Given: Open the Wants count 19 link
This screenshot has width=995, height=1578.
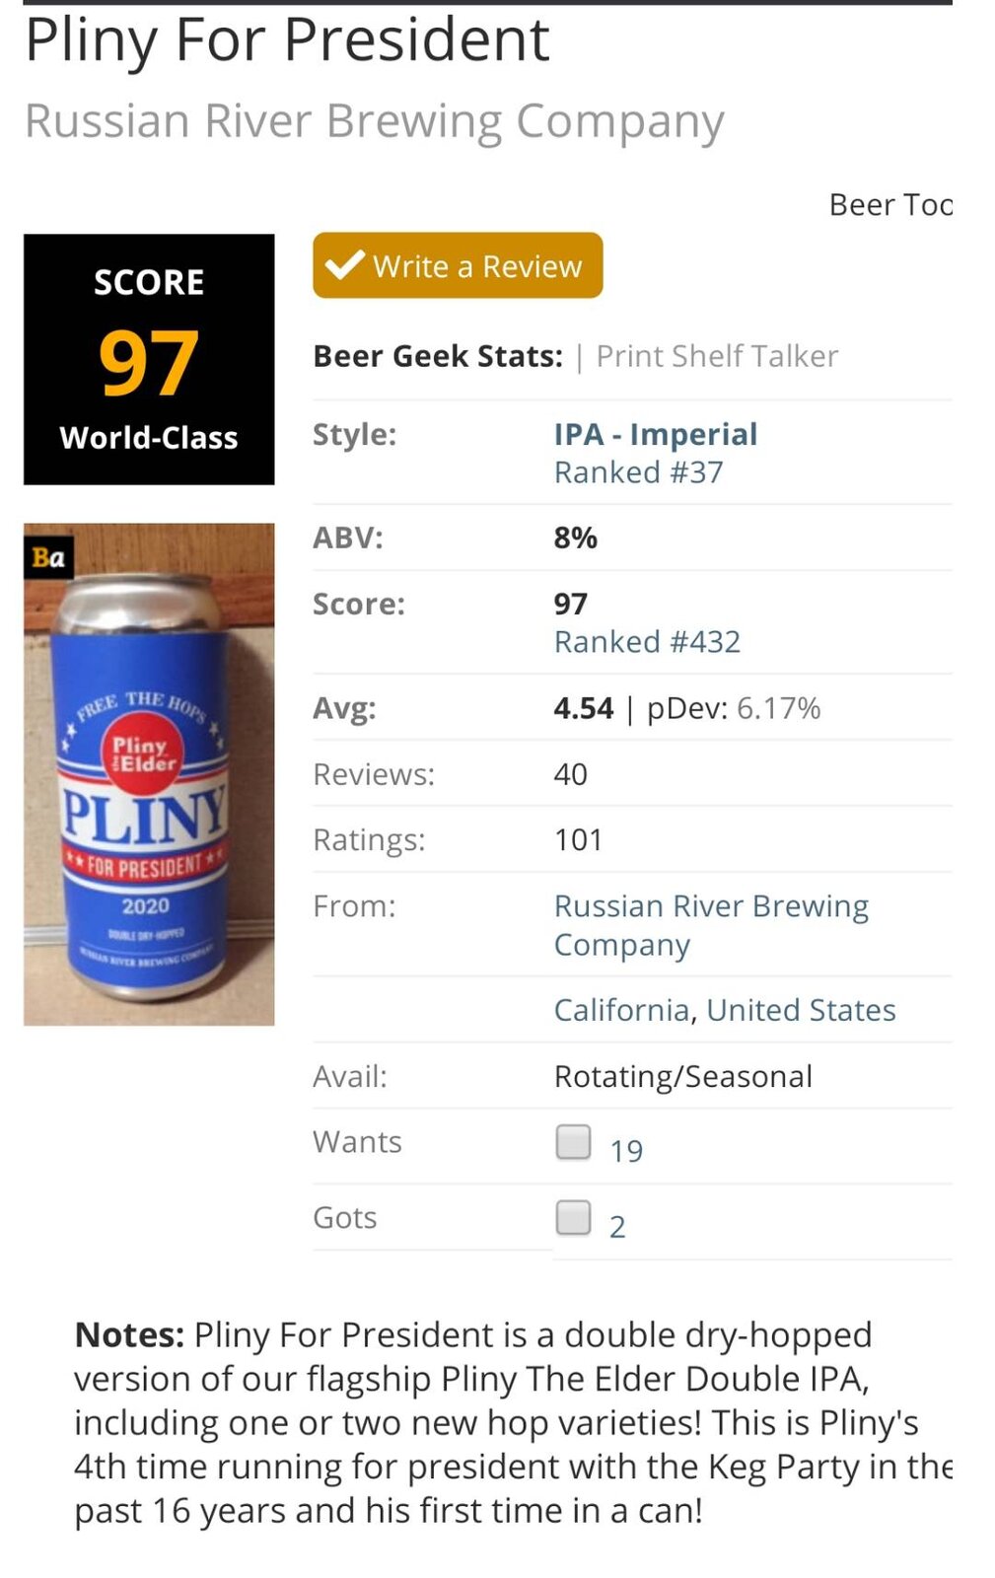Looking at the screenshot, I should tap(626, 1151).
